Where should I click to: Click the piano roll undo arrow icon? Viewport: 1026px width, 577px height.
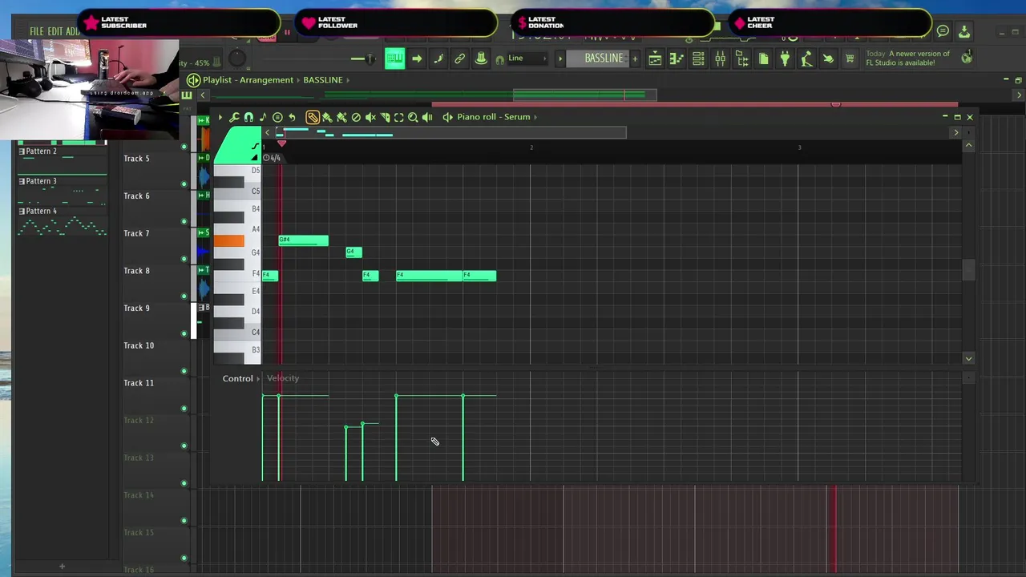point(292,117)
